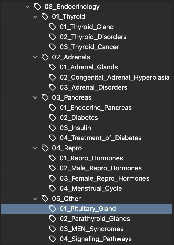Click tag icon next to 03_MEN_Syndromes
Image resolution: width=174 pixels, height=245 pixels.
[52, 229]
